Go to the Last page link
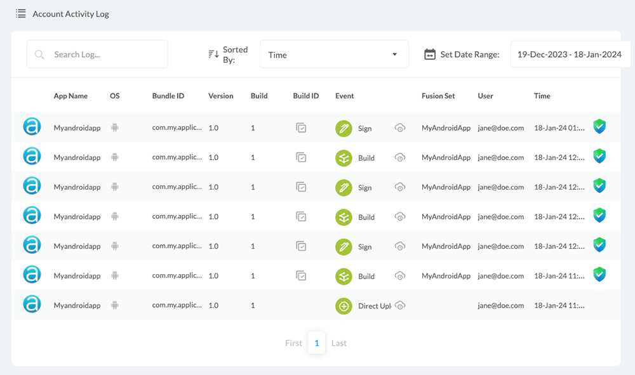Viewport: 635px width, 375px height. [339, 343]
